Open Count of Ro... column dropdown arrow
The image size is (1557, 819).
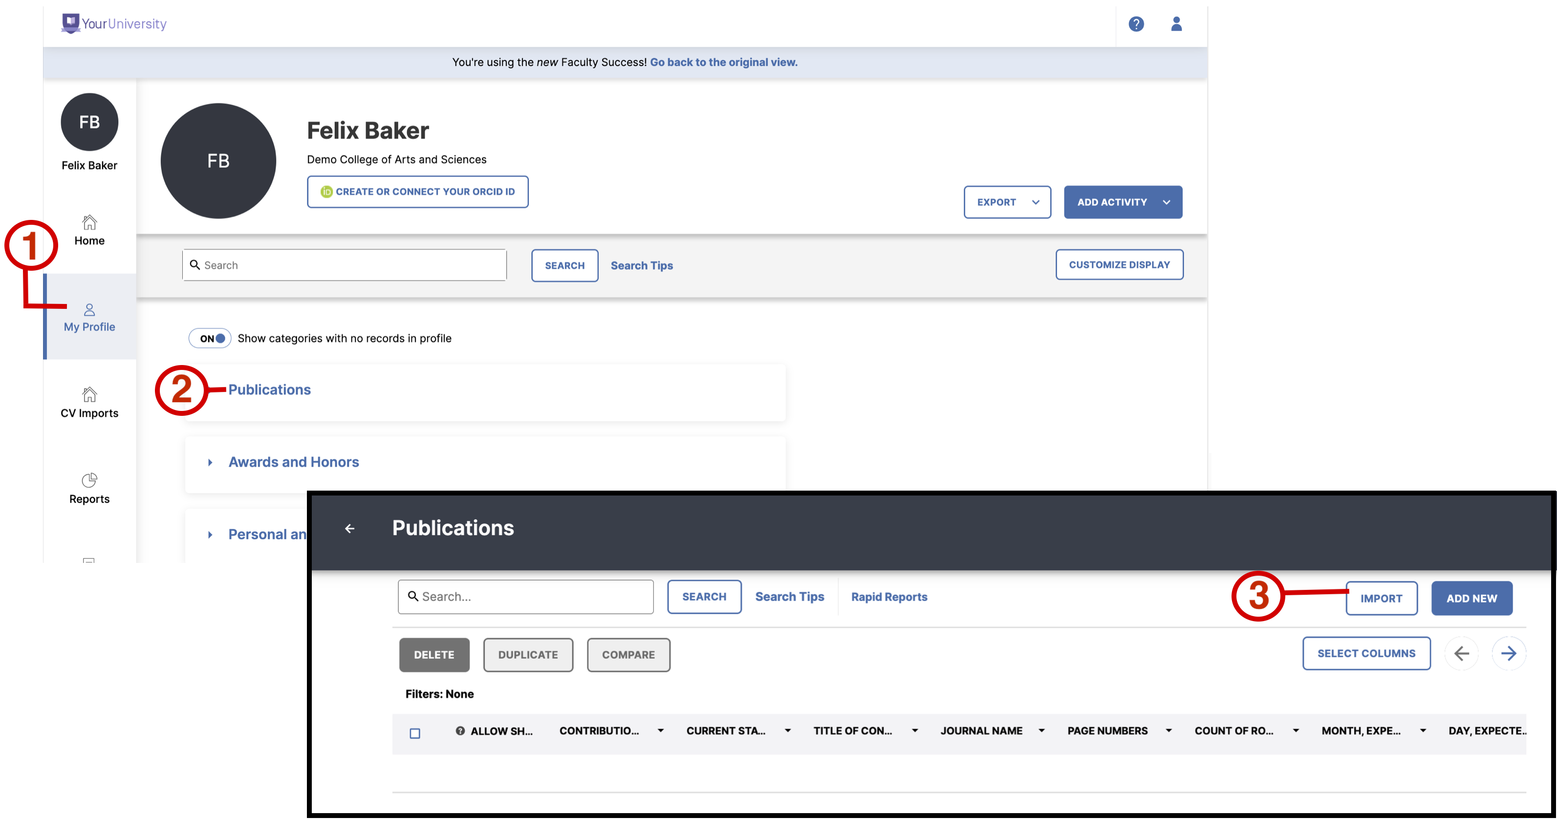coord(1295,731)
